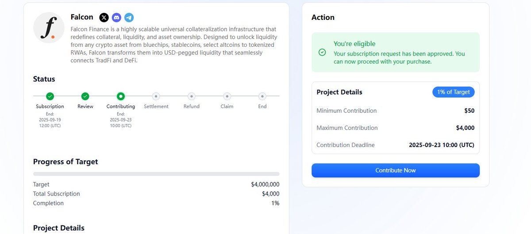531x234 pixels.
Task: Click the Falcon project logo
Action: pyautogui.click(x=49, y=28)
